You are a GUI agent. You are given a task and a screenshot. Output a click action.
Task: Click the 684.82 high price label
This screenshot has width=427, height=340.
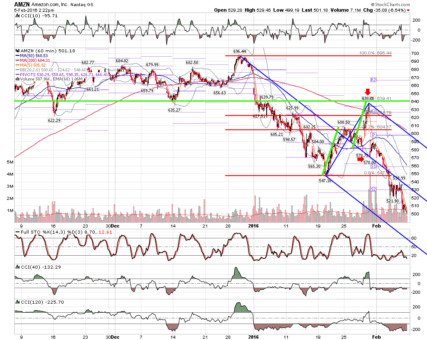point(122,61)
